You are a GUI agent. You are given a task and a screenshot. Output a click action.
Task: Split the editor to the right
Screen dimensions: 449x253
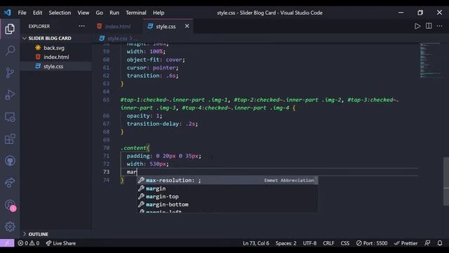click(x=429, y=26)
